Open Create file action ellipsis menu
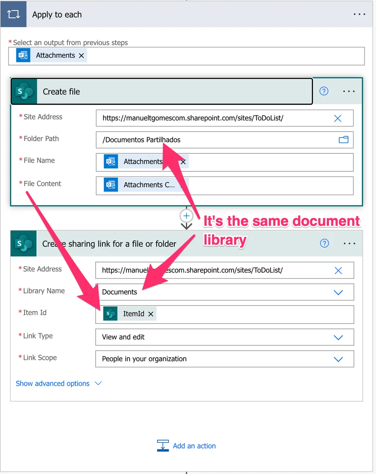 click(349, 91)
